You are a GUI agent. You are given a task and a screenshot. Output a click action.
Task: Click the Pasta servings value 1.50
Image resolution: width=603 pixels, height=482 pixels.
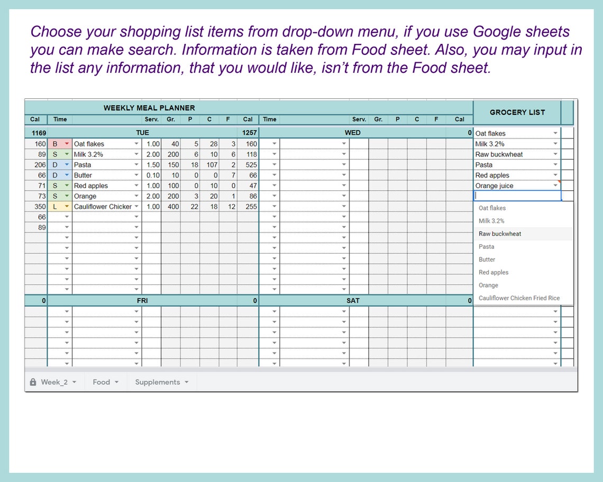(x=152, y=164)
